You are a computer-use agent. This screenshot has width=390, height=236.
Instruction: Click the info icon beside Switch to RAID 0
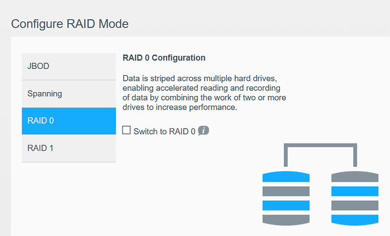tap(203, 130)
